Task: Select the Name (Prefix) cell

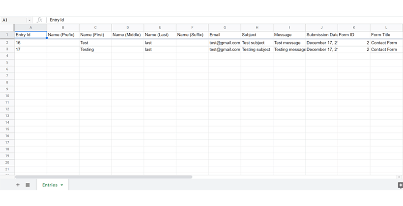Action: coord(63,35)
